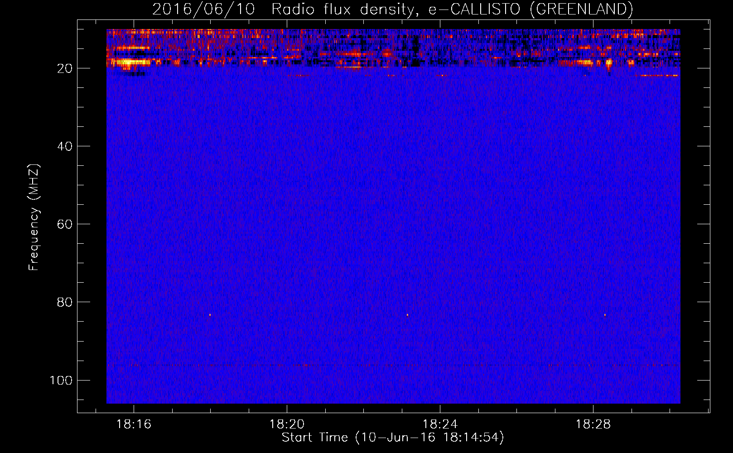Viewport: 733px width, 453px height.
Task: Click the "18:20" time tick label
Action: coord(287,424)
